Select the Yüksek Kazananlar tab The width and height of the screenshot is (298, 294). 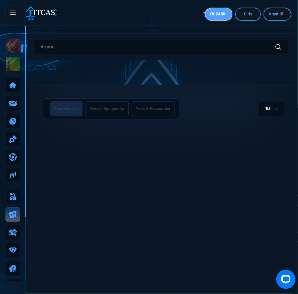153,109
